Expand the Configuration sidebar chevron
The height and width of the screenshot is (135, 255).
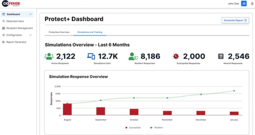point(30,35)
